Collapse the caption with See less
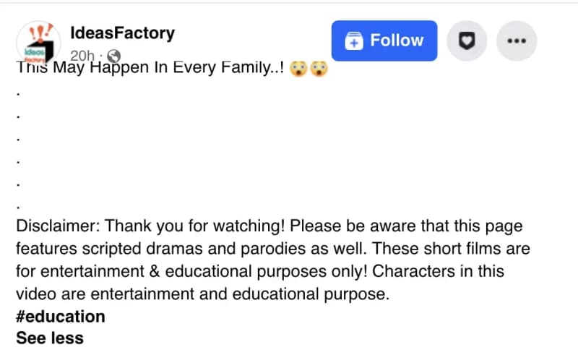 pyautogui.click(x=50, y=338)
